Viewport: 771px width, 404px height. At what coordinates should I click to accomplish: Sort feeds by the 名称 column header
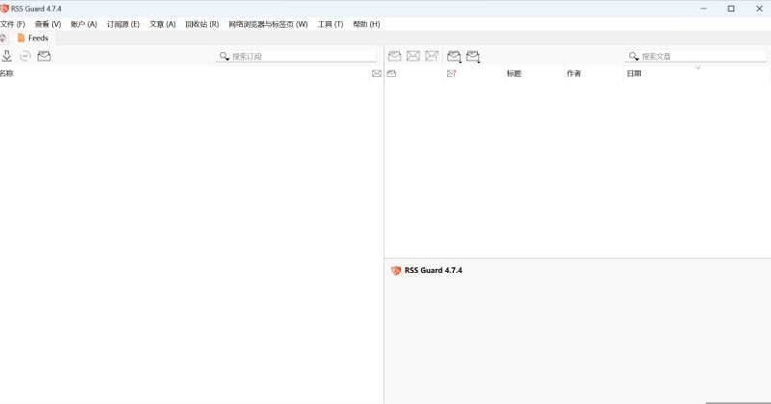click(184, 73)
